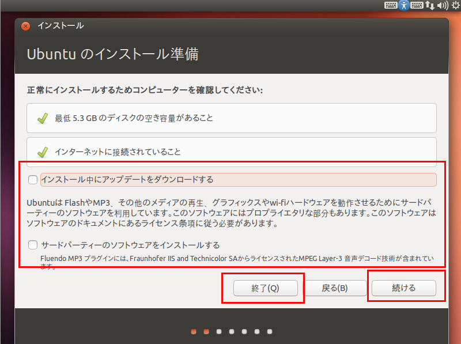Click the label サードパーティーのソフトウェアをインストールする
Viewport: 461px width, 344px height.
pos(131,245)
